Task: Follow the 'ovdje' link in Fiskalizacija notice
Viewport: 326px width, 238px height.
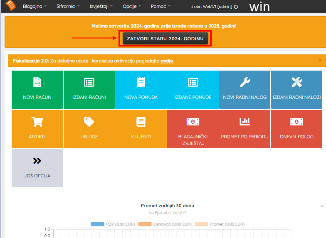Action: point(166,61)
